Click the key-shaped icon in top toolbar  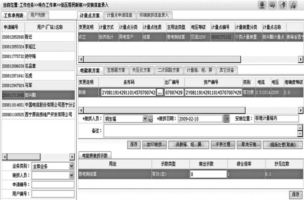(293, 5)
